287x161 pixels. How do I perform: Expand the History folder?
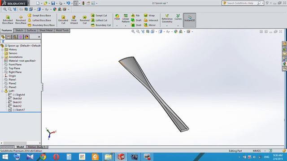click(x=2, y=50)
